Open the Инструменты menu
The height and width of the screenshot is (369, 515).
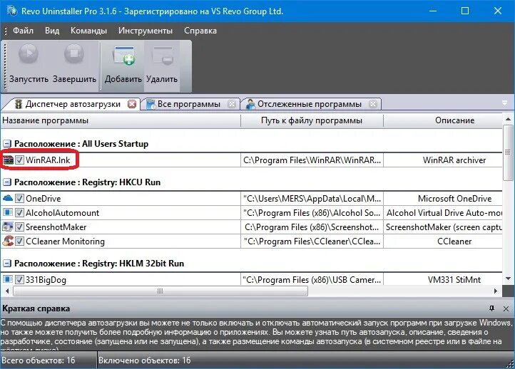click(x=146, y=31)
